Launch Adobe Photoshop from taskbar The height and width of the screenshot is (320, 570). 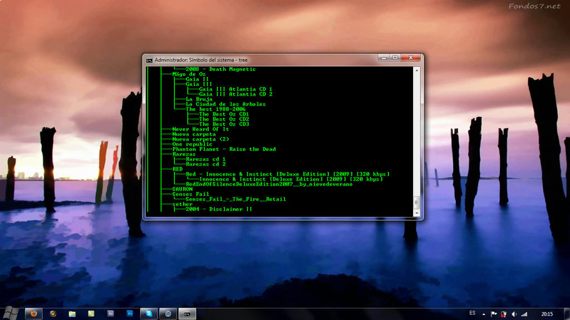click(130, 313)
